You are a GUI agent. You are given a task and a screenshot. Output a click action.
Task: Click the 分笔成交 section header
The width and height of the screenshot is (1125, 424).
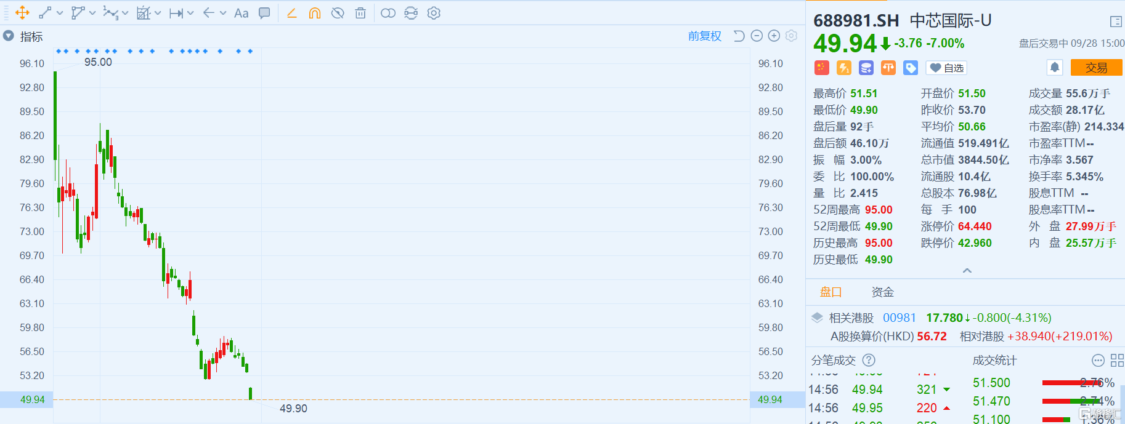click(833, 361)
